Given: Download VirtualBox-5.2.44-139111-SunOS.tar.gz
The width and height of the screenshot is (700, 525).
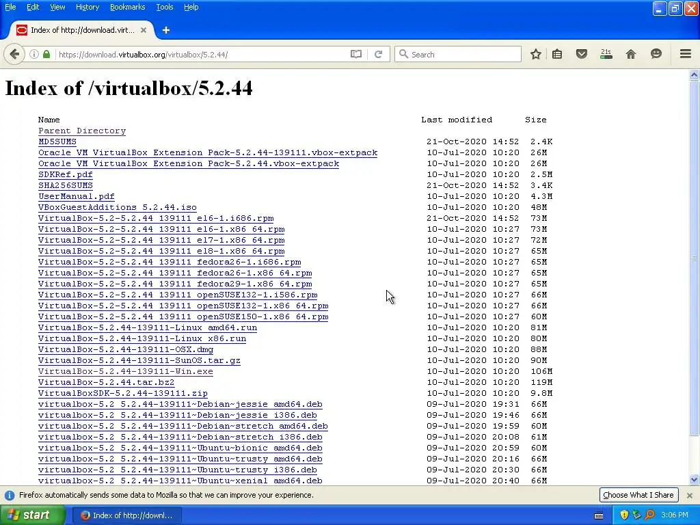Looking at the screenshot, I should pos(139,360).
